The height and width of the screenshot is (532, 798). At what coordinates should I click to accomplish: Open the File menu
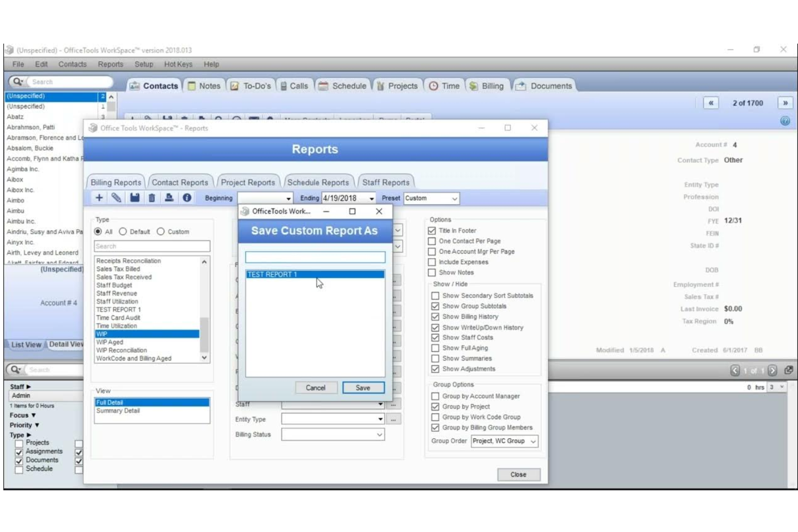pos(18,64)
